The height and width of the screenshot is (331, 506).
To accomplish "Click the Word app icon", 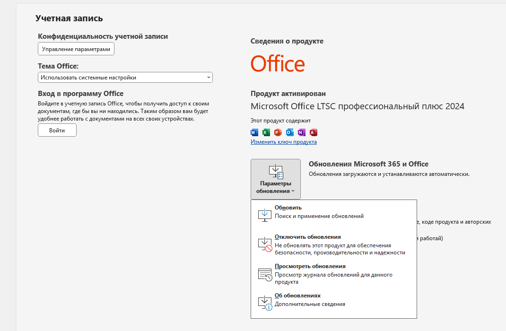I will (x=254, y=132).
